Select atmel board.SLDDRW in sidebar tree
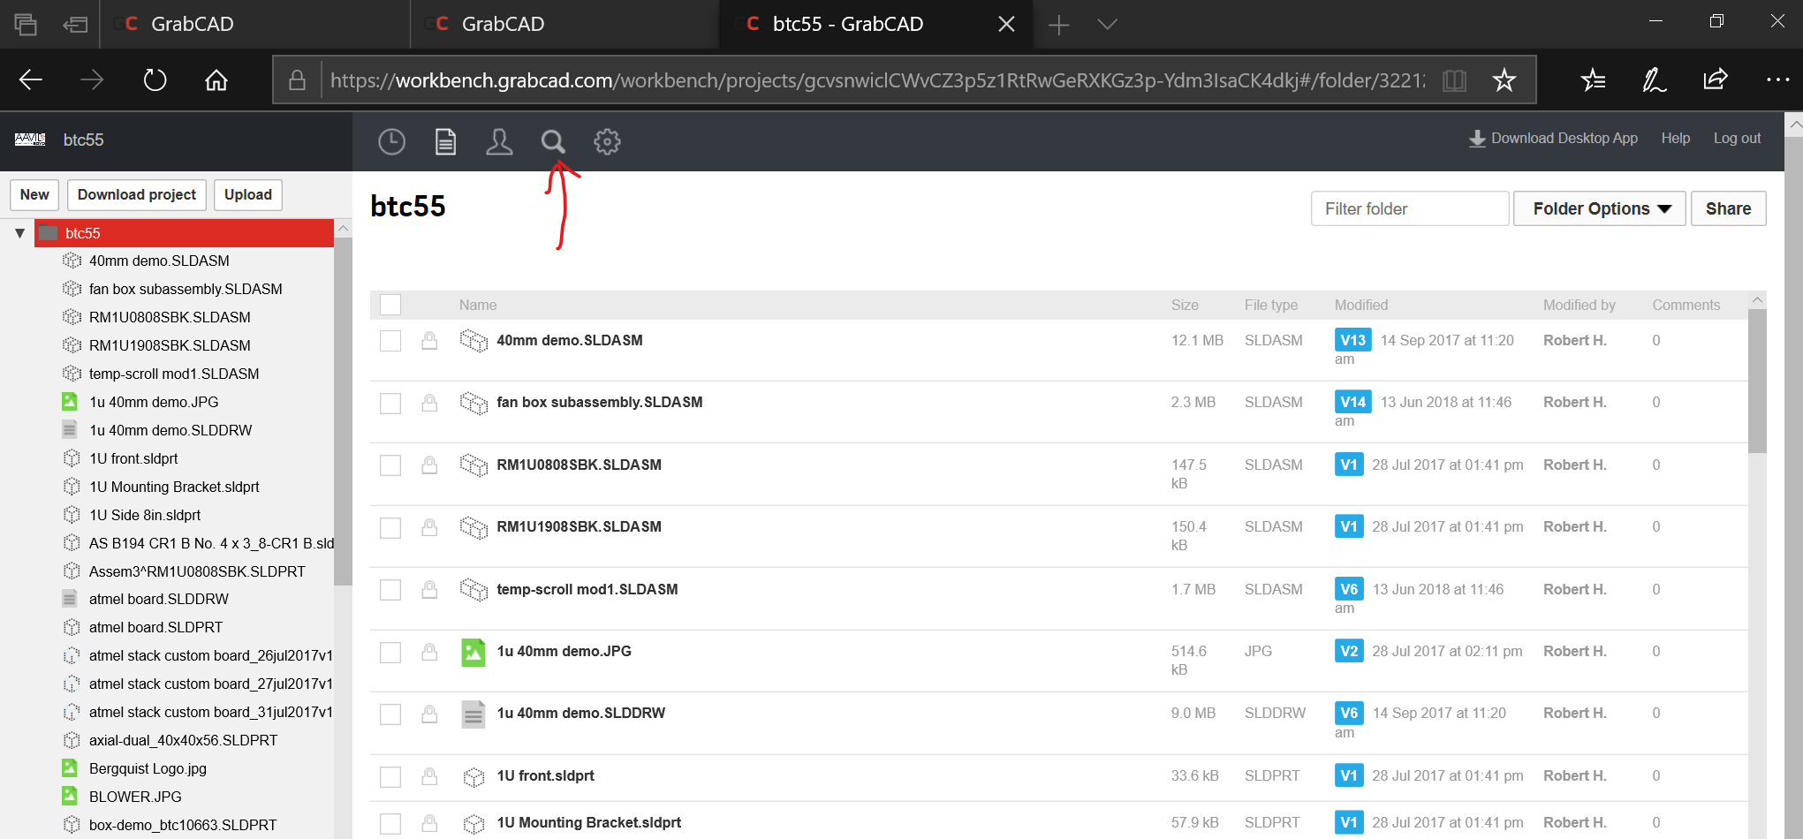 click(x=158, y=599)
